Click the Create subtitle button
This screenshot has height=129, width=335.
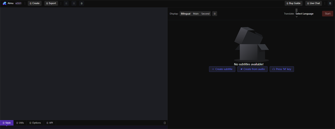tap(222, 69)
